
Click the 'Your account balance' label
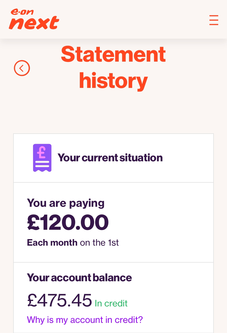click(x=80, y=277)
